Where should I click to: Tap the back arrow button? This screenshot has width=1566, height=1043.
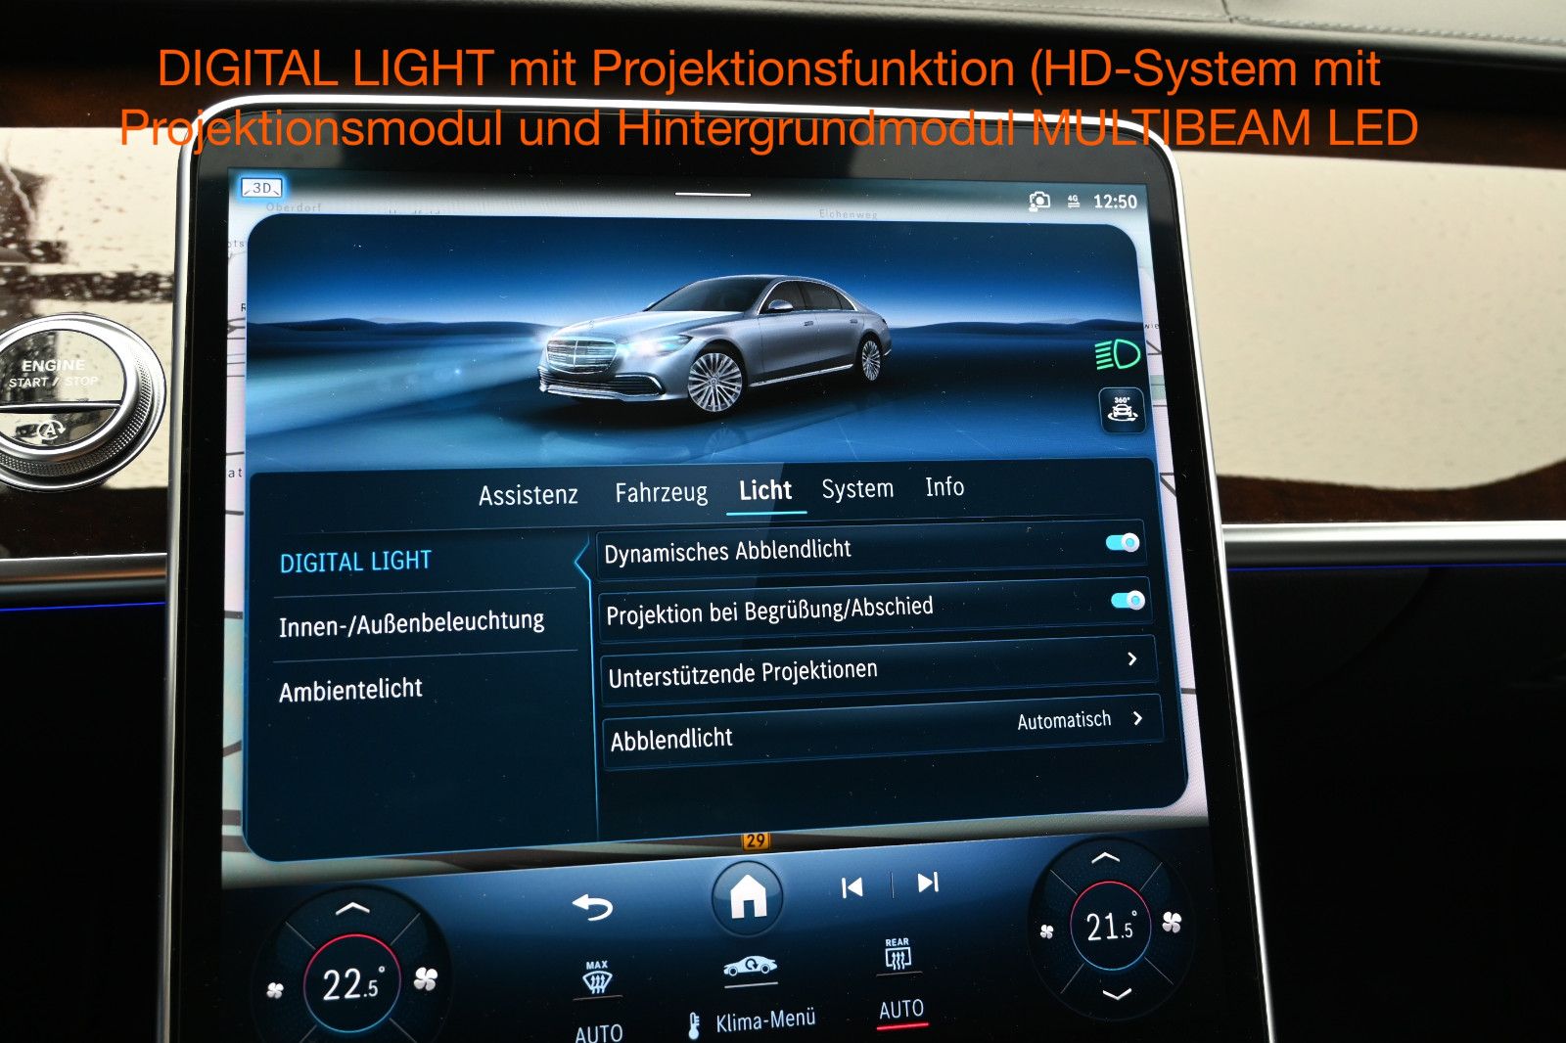tap(592, 907)
